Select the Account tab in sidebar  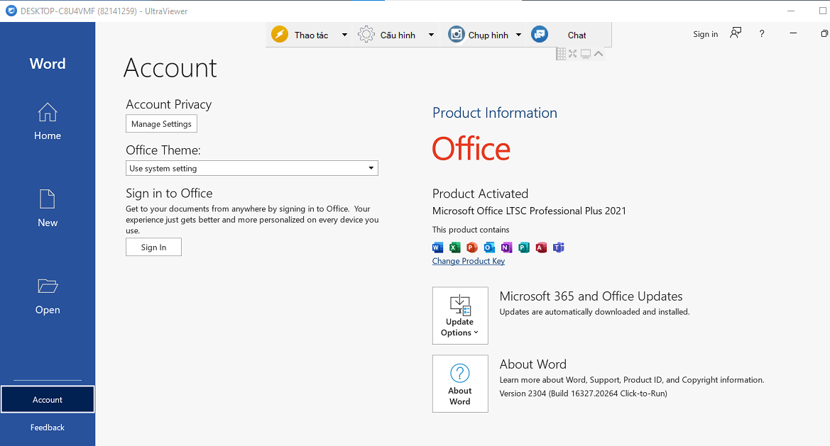point(48,399)
